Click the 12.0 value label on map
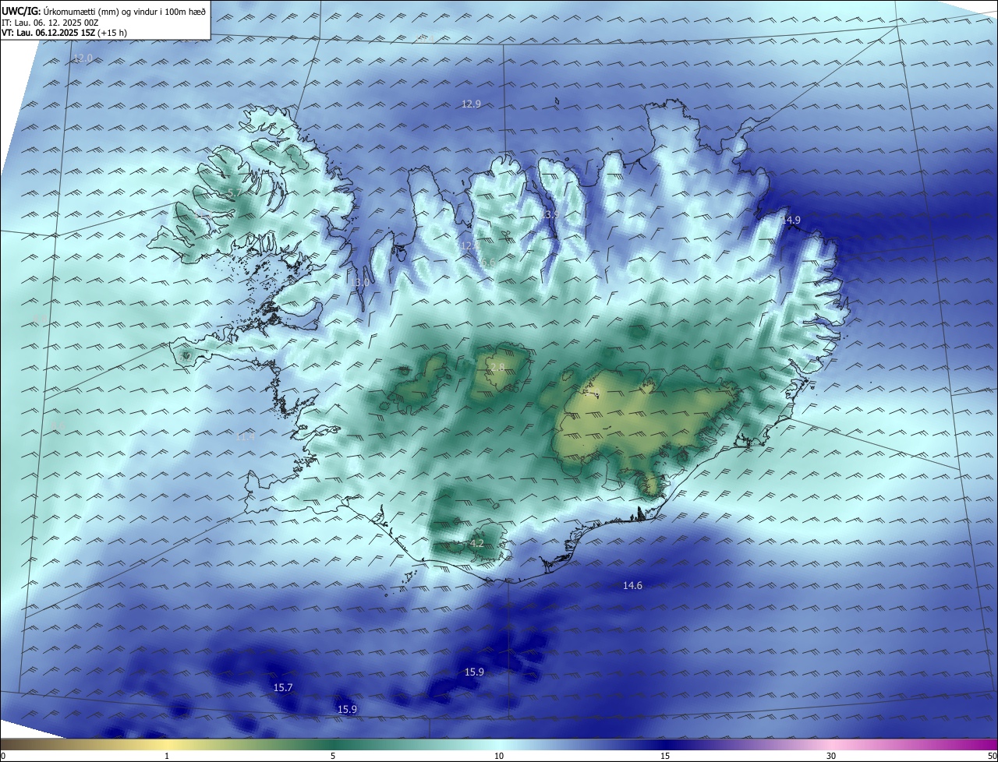998x762 pixels. tap(83, 58)
